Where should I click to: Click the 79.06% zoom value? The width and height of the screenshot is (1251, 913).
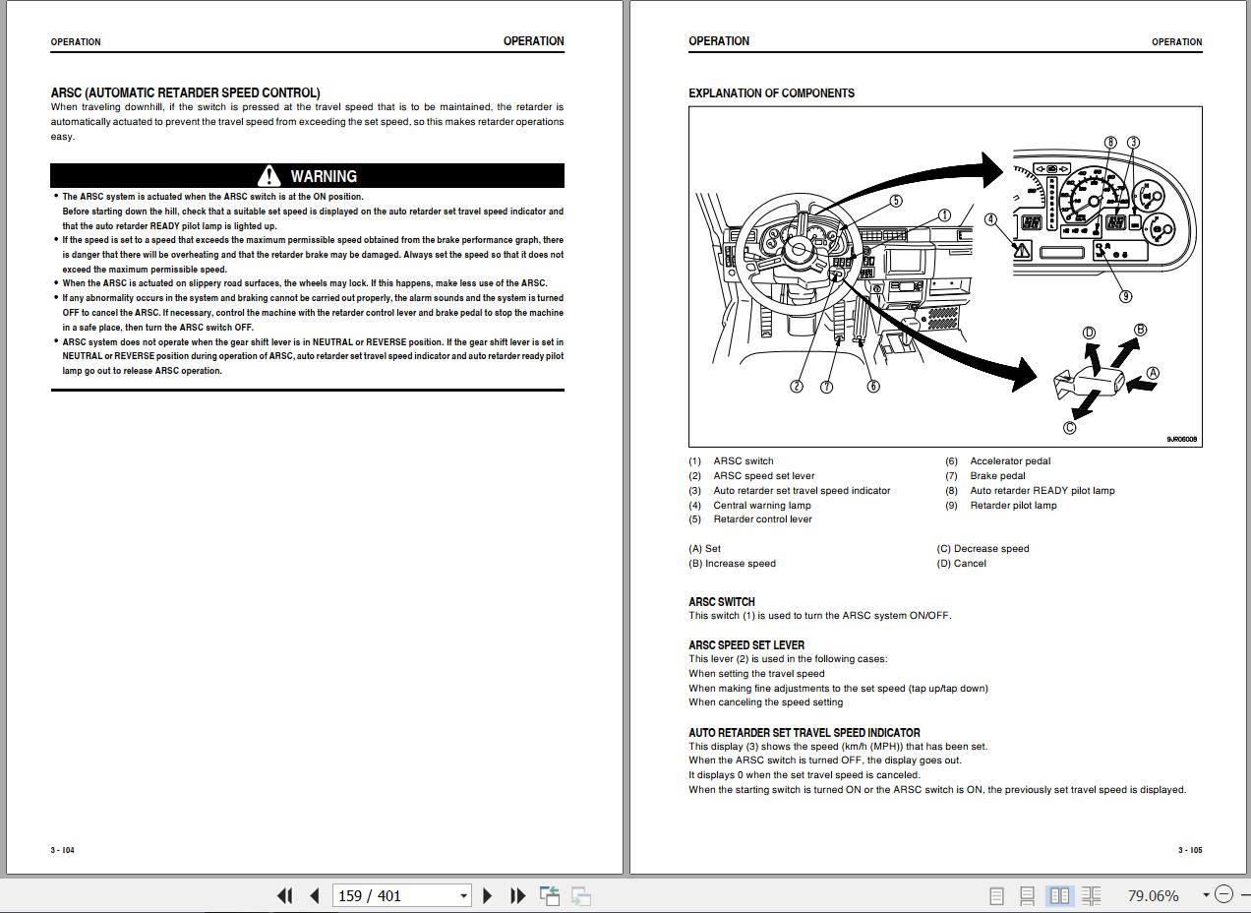tap(1153, 895)
